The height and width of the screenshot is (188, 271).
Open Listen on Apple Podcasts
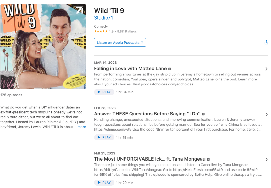120,42
